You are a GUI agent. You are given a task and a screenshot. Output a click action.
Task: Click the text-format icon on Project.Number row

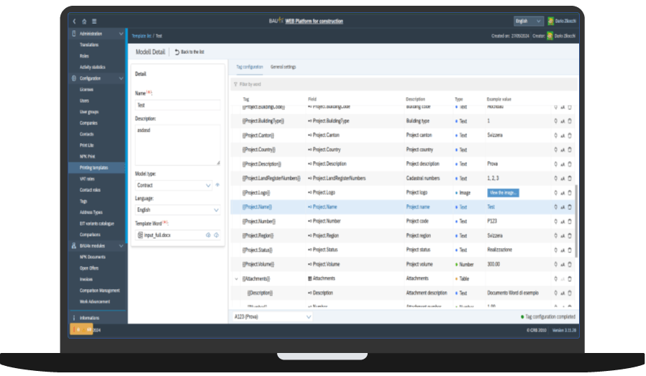point(563,221)
